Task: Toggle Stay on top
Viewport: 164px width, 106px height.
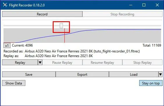Action: pos(151,83)
